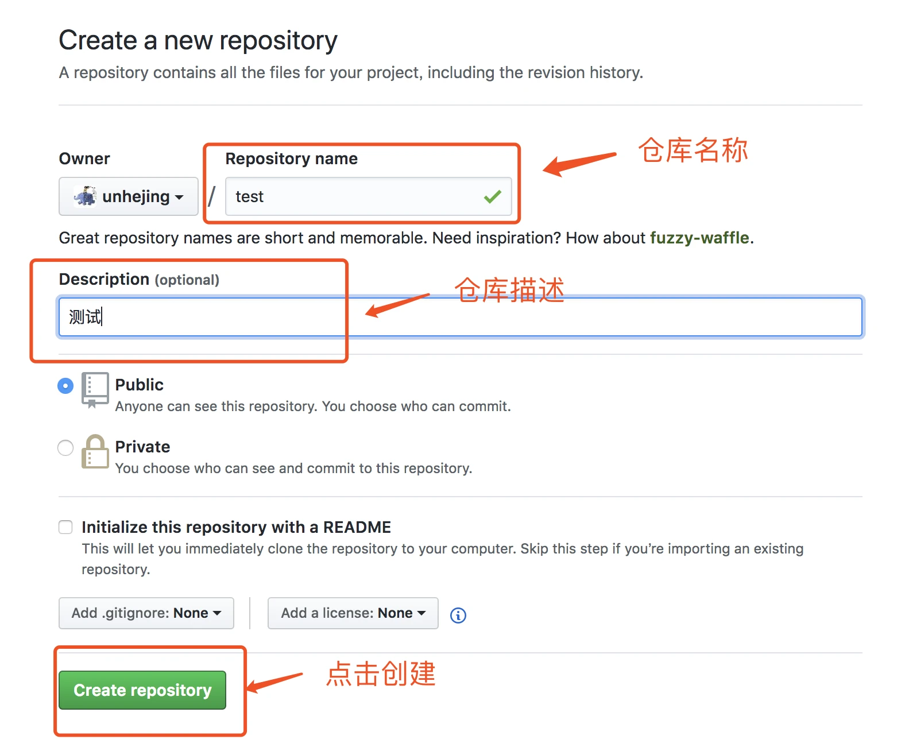Click the Initialize this repository label text
Image resolution: width=905 pixels, height=751 pixels.
pyautogui.click(x=236, y=527)
